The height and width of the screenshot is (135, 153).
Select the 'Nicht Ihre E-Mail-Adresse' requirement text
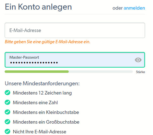coord(40,132)
